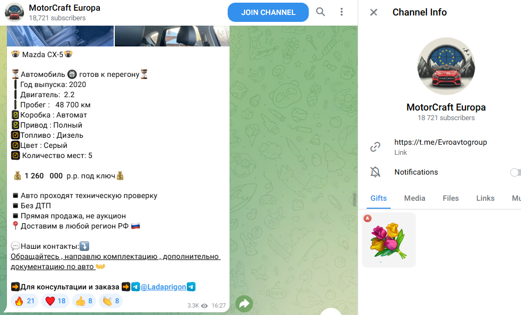Click the 'Двигатель: 2.2' line
The image size is (521, 315).
click(x=48, y=94)
